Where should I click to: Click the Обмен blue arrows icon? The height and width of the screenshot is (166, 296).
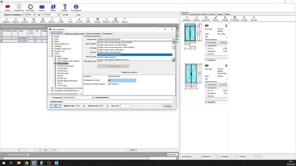(53, 8)
